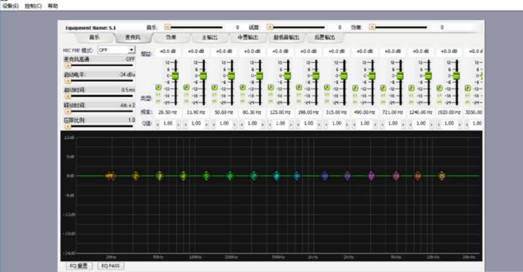523x272 pixels.
Task: Increase Q value of the 20.50 Hz band
Action: pyautogui.click(x=178, y=124)
